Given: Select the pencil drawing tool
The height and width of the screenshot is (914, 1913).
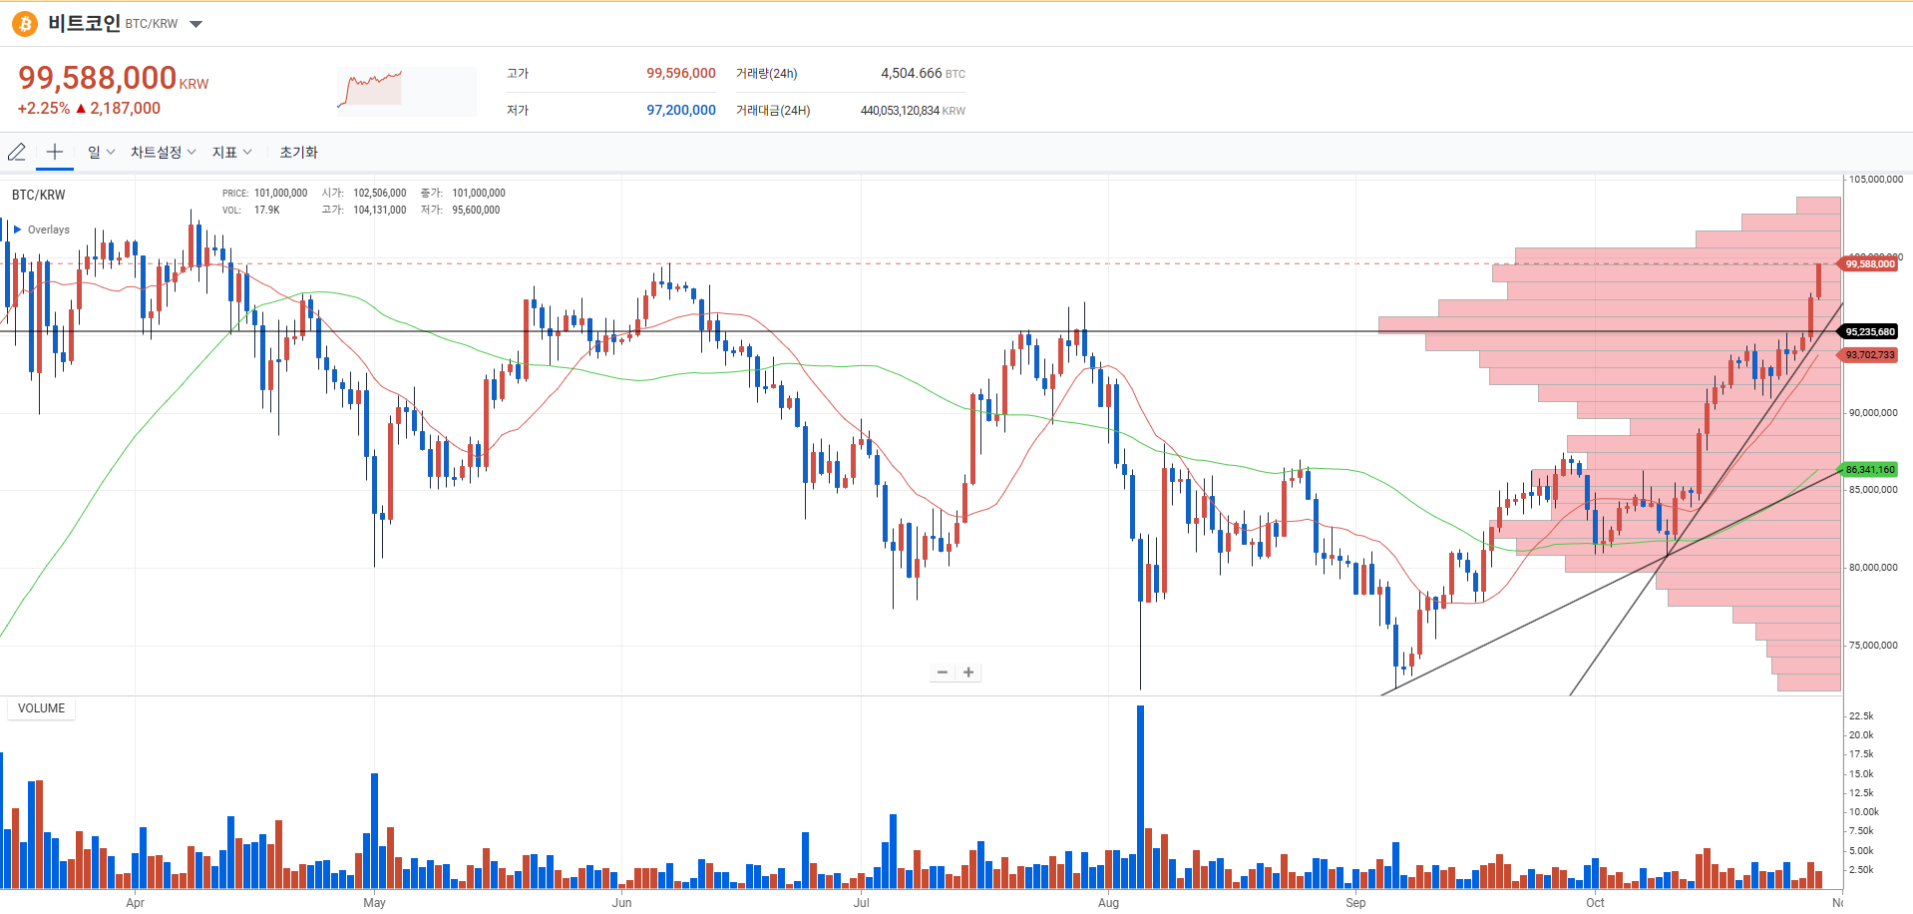Looking at the screenshot, I should click(17, 152).
